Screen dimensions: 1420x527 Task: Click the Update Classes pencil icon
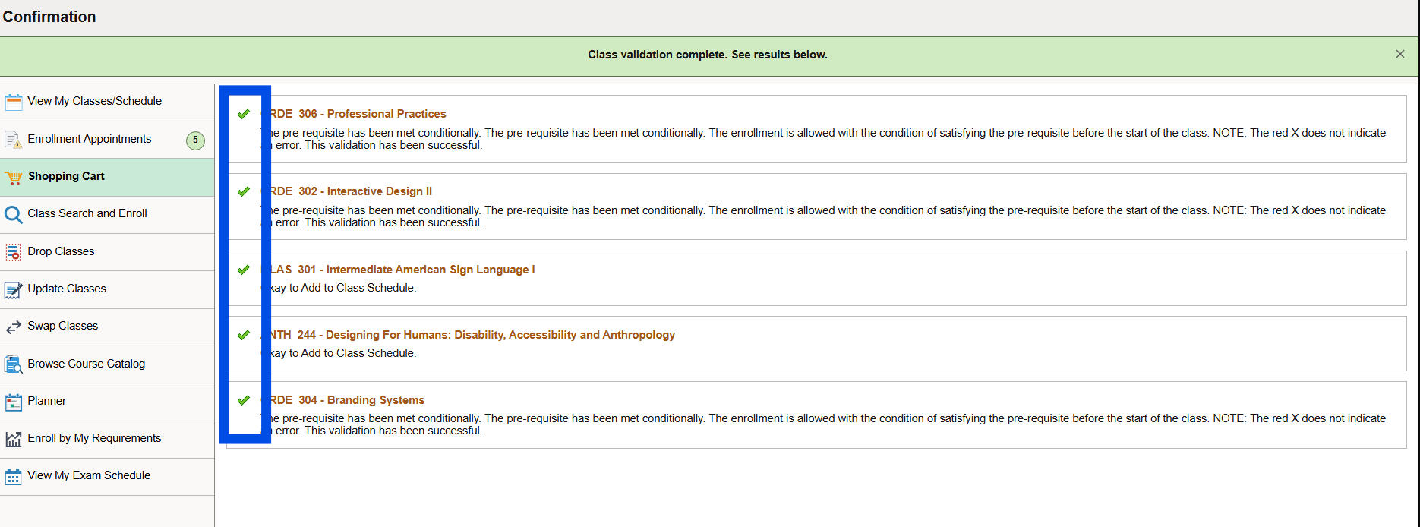point(13,289)
